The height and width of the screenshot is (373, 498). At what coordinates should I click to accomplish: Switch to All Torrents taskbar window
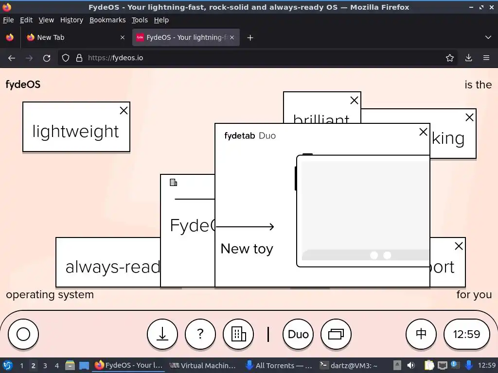(280, 365)
